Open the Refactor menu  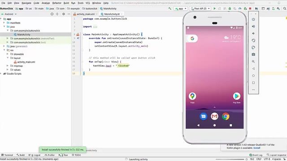click(57, 3)
